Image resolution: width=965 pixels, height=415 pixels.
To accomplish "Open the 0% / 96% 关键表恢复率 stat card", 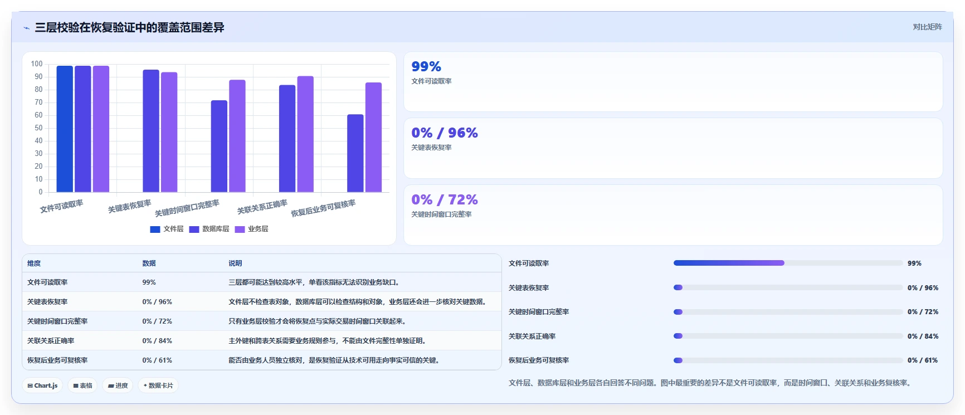I will tap(673, 148).
